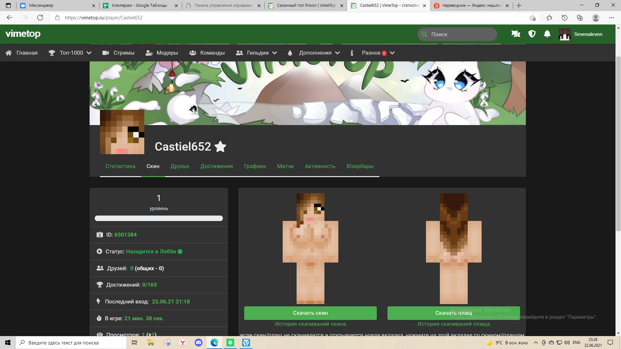Click the address bar URL

tap(103, 18)
